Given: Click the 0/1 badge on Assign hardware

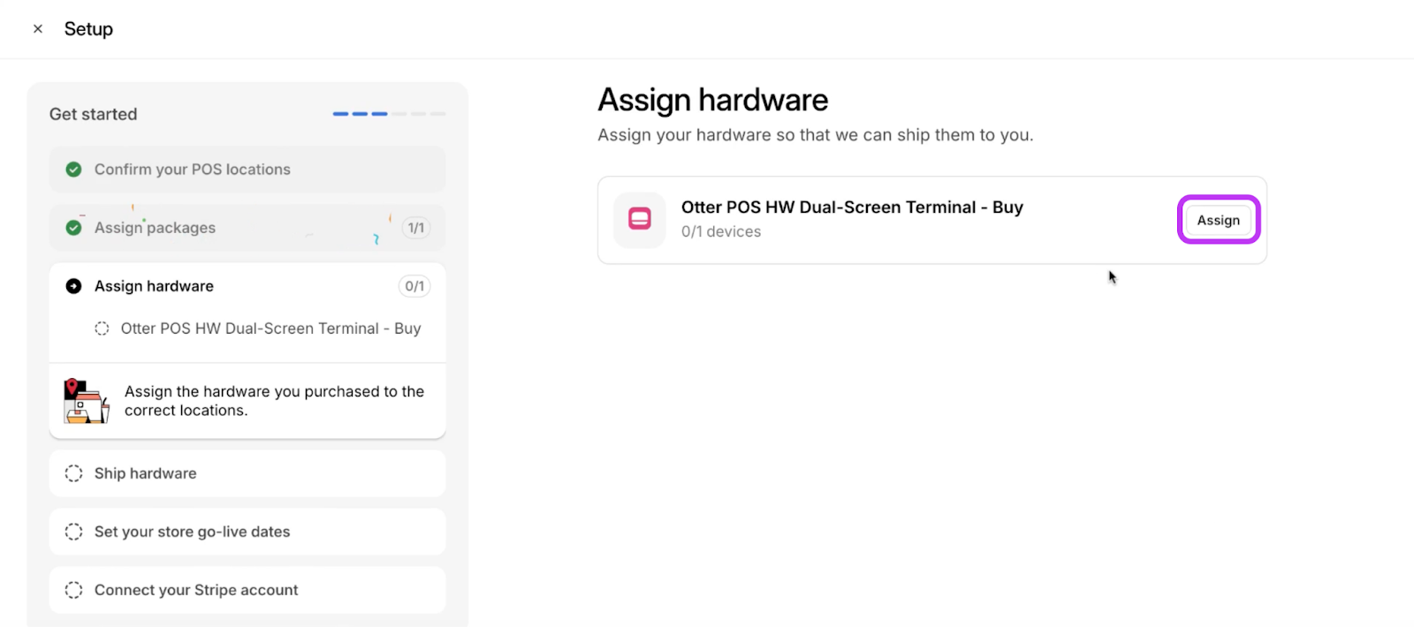Looking at the screenshot, I should point(414,286).
